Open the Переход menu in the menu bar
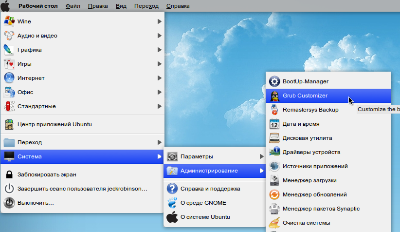Screen dimensions: 400x232 coord(146,6)
